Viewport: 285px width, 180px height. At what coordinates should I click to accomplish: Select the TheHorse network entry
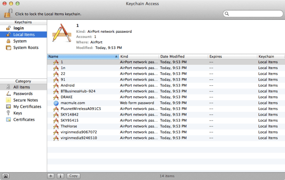point(166,126)
